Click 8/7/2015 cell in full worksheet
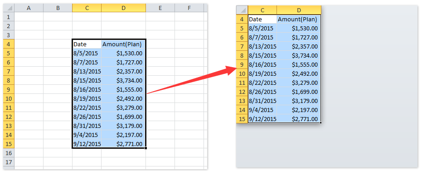The width and height of the screenshot is (422, 171). [x=87, y=62]
